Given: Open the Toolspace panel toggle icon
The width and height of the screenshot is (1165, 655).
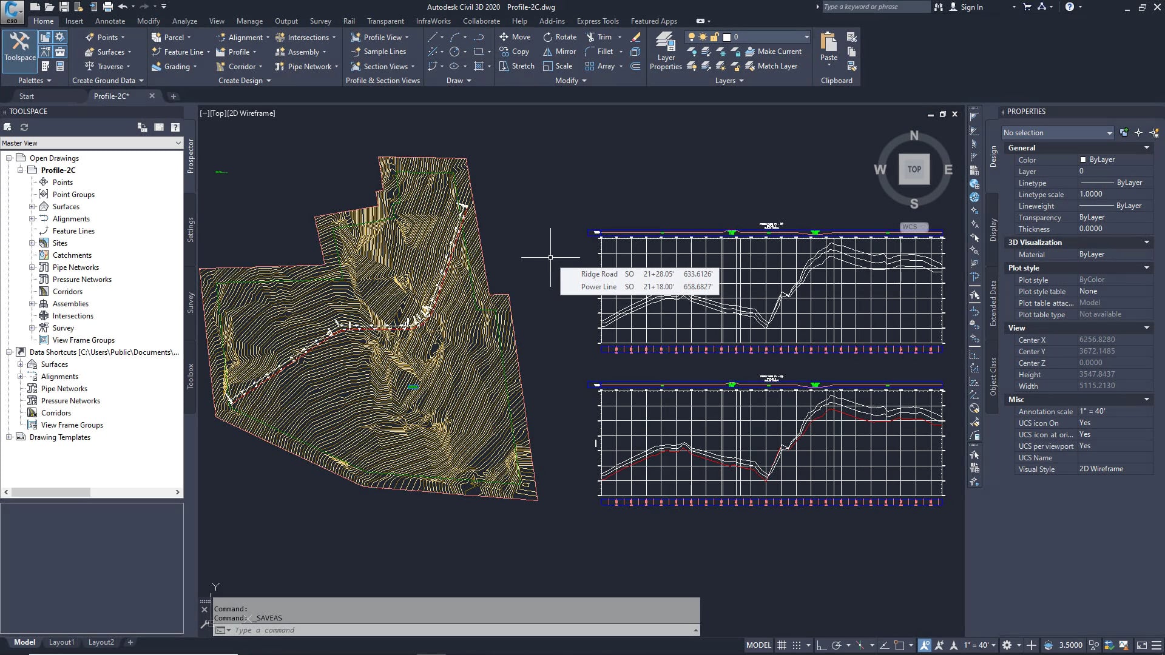Looking at the screenshot, I should coord(19,49).
